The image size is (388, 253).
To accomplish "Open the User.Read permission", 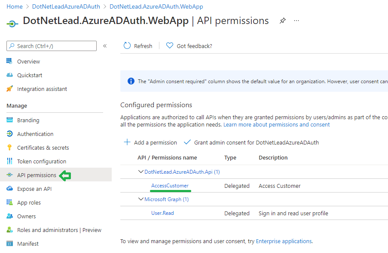I will (162, 213).
